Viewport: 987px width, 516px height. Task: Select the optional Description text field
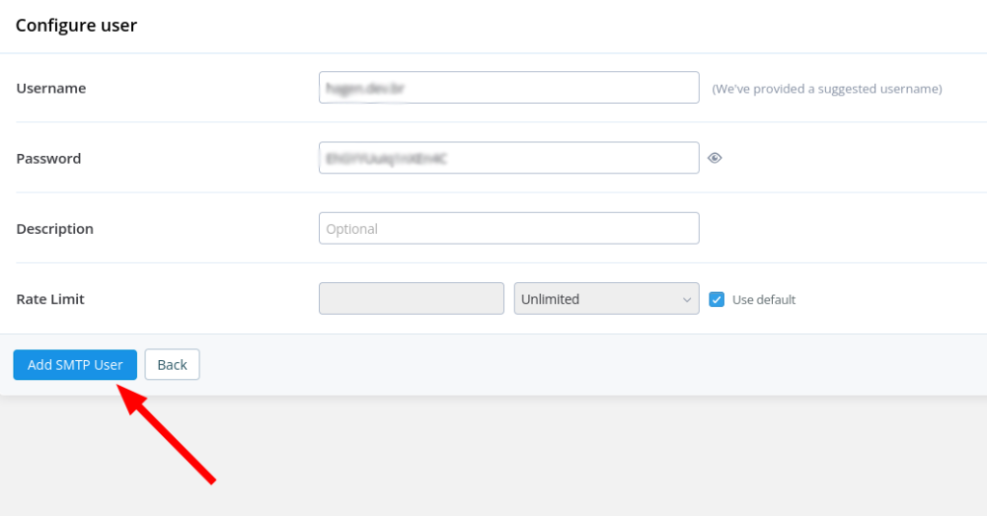(508, 228)
